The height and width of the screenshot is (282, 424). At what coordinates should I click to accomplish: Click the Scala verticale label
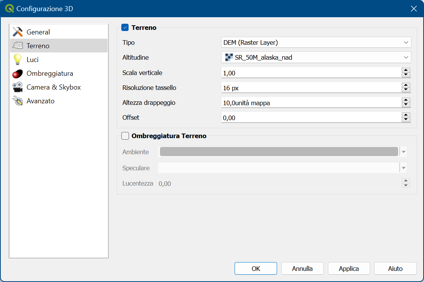point(142,73)
